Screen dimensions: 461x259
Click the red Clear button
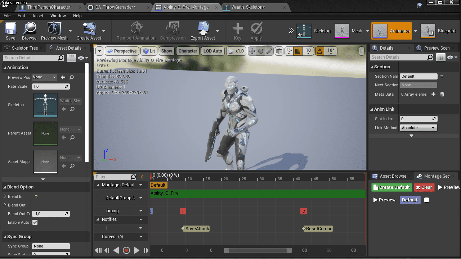424,187
